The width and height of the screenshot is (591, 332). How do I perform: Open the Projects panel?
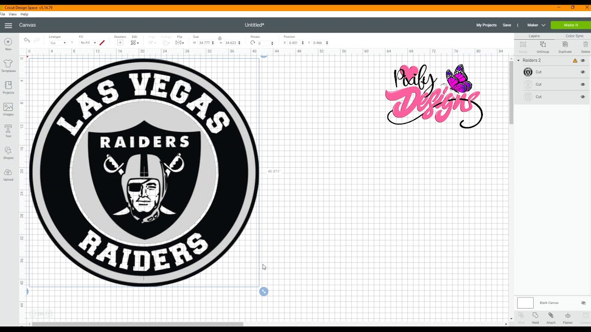pos(8,88)
